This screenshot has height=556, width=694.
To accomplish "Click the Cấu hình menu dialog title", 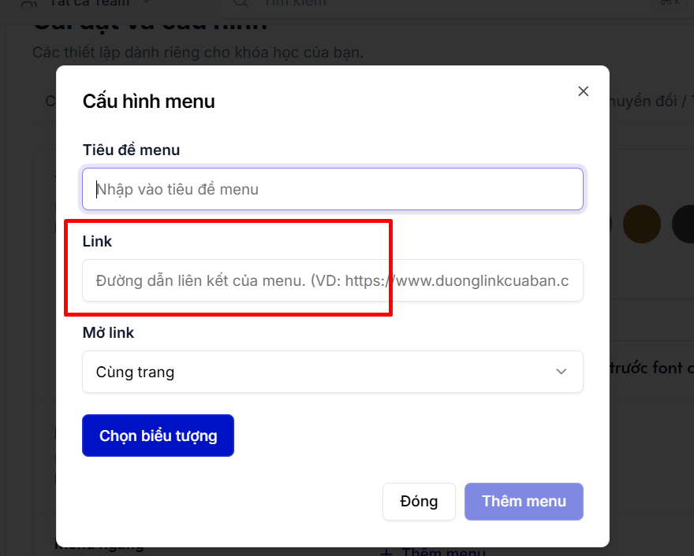I will click(x=149, y=102).
